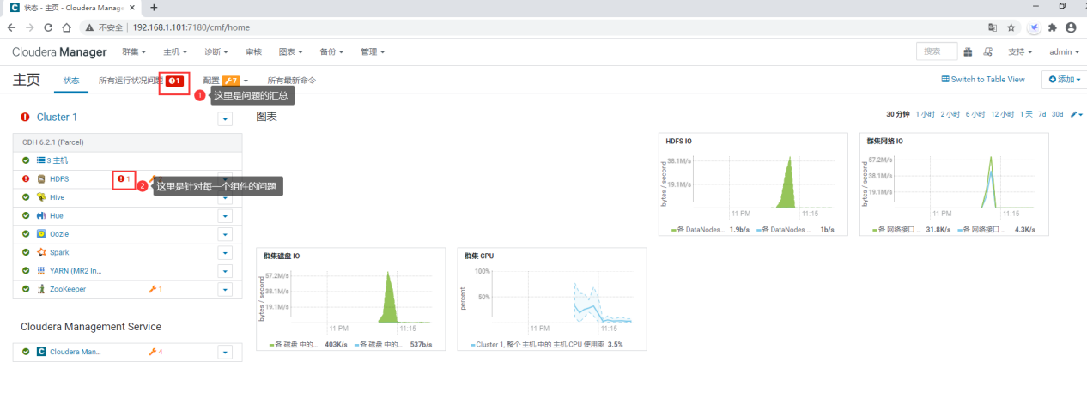Open the 诊断 menu in navbar
This screenshot has height=398, width=1087.
[x=216, y=51]
